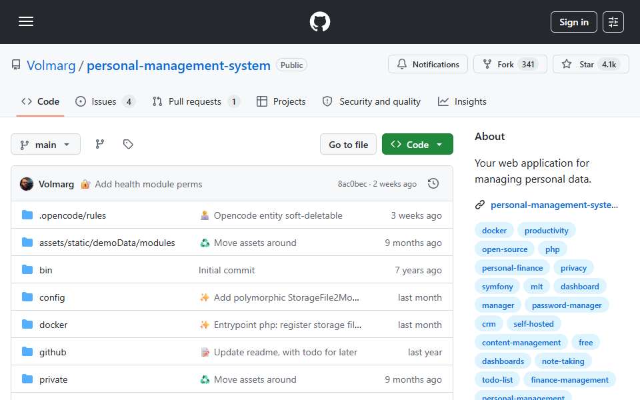Open the private folder
The image size is (640, 400).
tap(53, 379)
